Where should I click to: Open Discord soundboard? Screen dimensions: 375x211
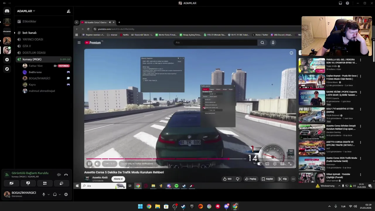click(x=62, y=183)
